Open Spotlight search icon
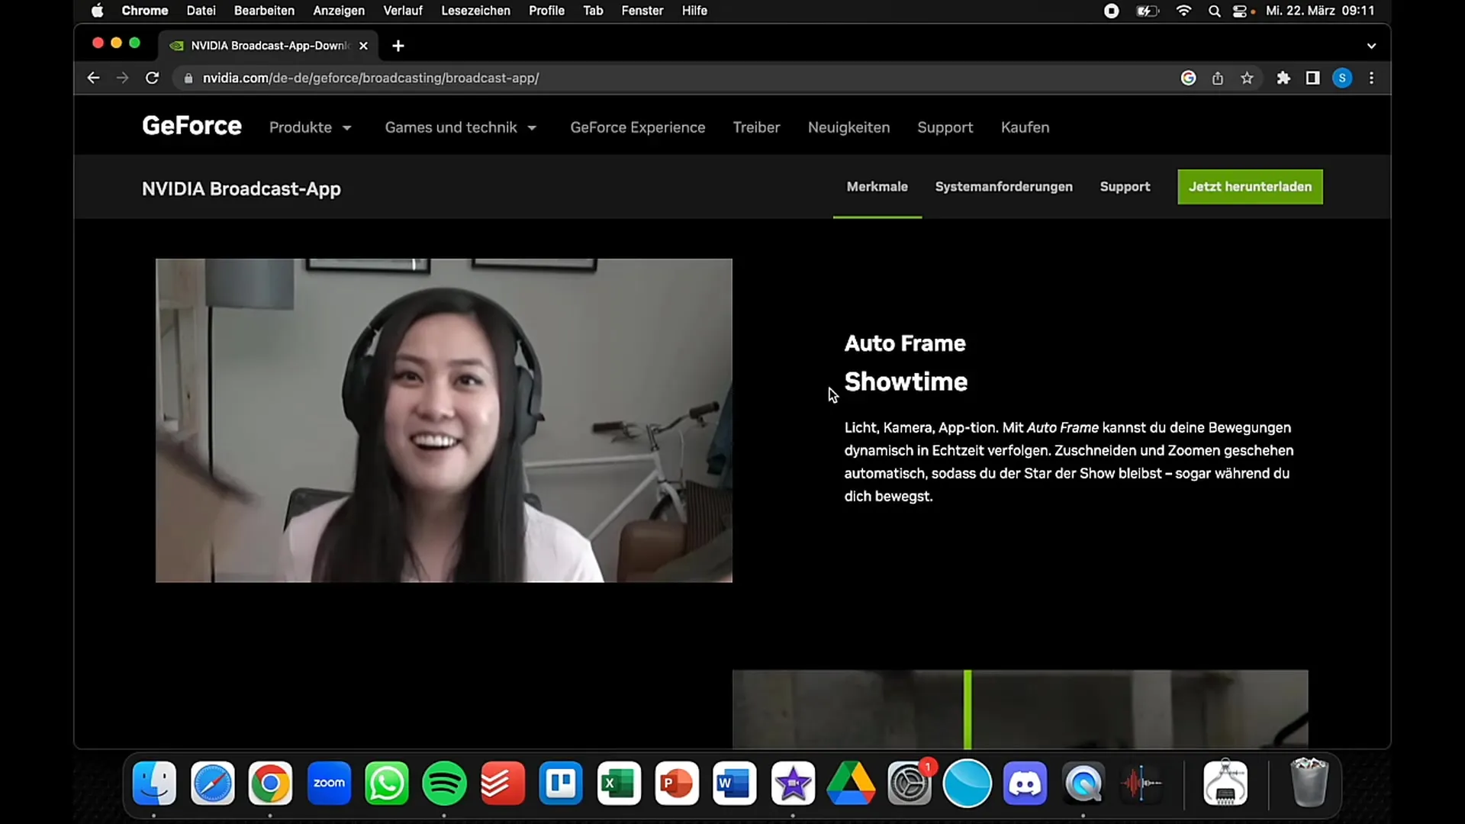The width and height of the screenshot is (1465, 824). coord(1214,11)
